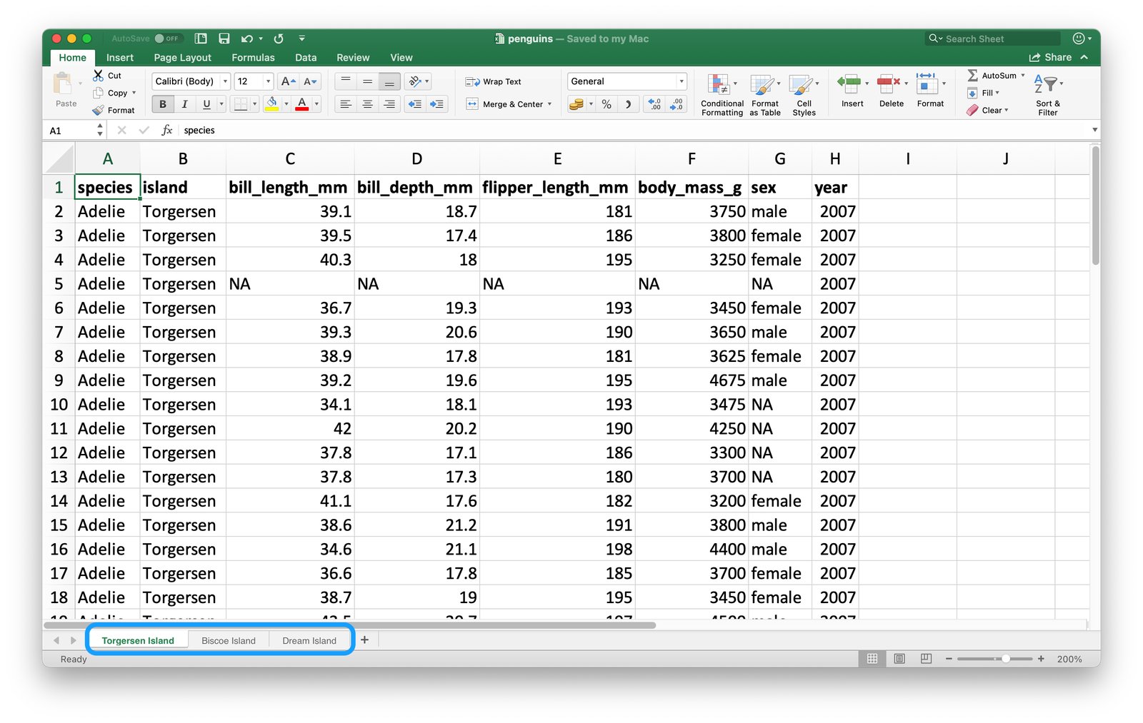This screenshot has width=1143, height=723.
Task: Open the Page Layout ribbon tab
Action: pos(182,57)
